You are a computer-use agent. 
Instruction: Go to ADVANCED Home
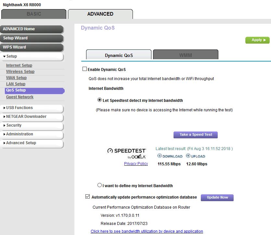pyautogui.click(x=32, y=29)
